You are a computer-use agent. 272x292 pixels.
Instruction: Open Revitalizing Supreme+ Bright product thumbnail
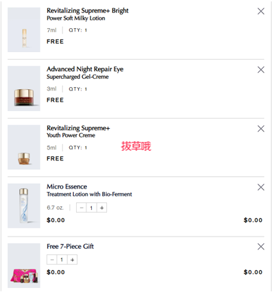point(24,29)
